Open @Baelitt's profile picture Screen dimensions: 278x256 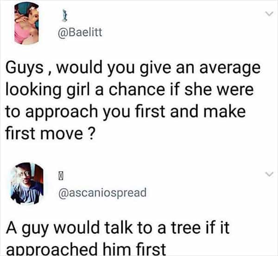point(26,24)
